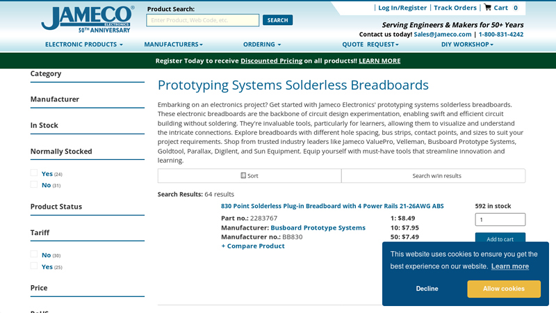Open the Manufacturers dropdown menu
Screen dimensions: 556x313
point(173,45)
